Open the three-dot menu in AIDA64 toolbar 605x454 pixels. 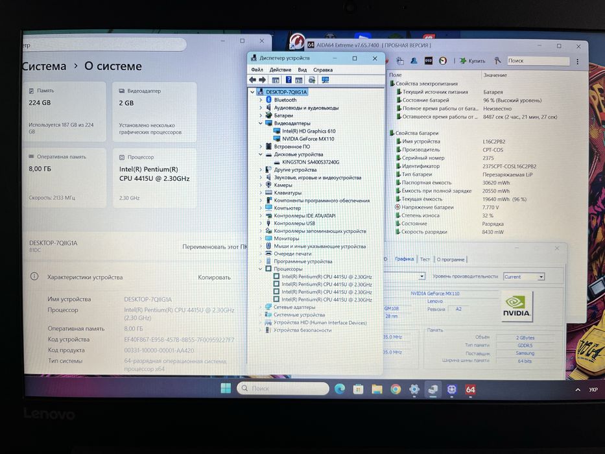coord(578,62)
